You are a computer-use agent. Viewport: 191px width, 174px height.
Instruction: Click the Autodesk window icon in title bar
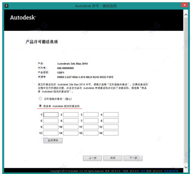pyautogui.click(x=6, y=6)
